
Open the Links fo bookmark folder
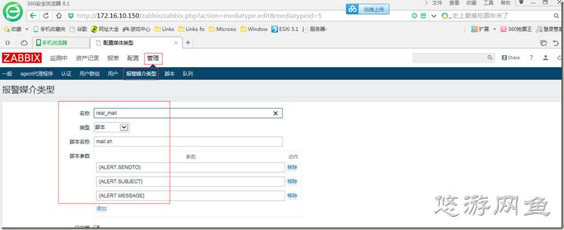point(191,29)
